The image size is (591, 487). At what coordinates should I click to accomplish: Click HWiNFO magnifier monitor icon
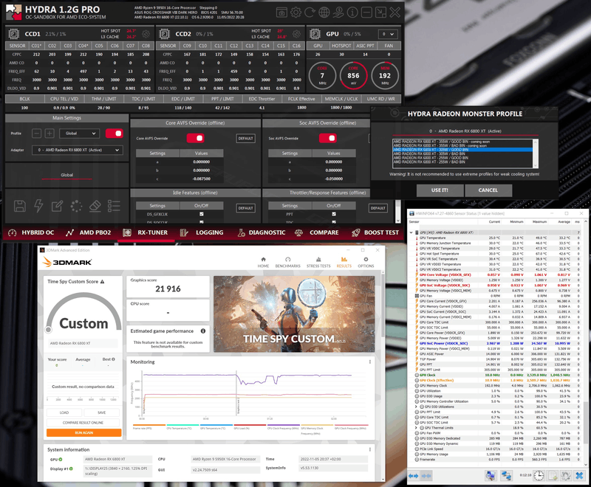491,476
